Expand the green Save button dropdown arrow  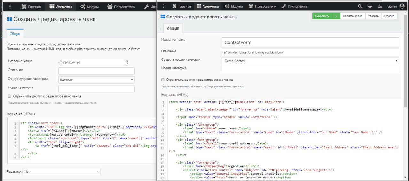point(336,16)
